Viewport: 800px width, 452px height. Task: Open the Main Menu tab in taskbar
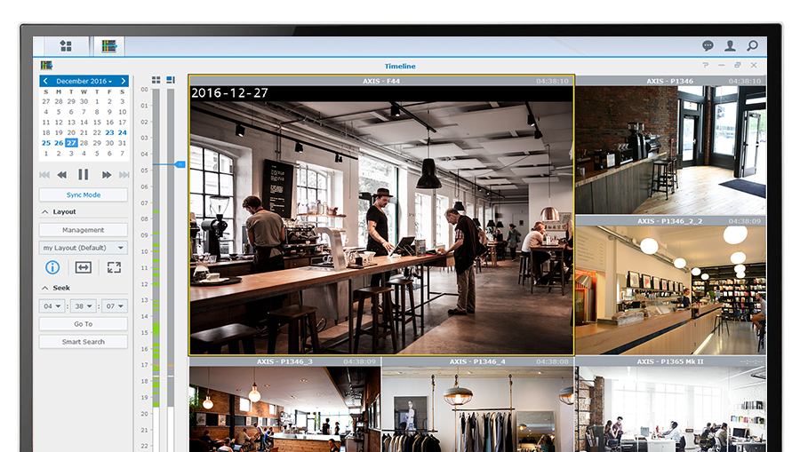pyautogui.click(x=65, y=46)
